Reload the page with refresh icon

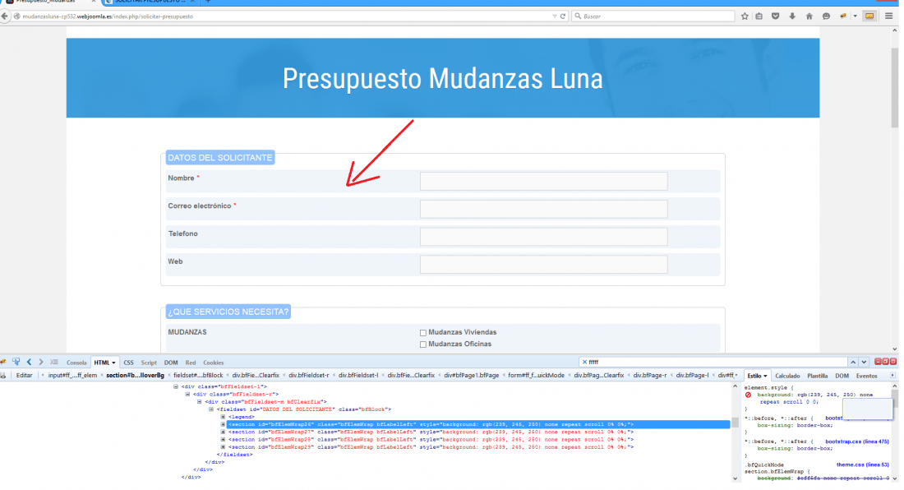(563, 16)
